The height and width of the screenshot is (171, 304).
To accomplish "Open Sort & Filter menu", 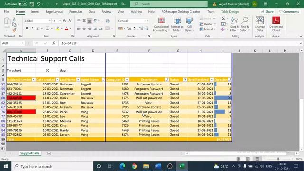I will [234, 25].
